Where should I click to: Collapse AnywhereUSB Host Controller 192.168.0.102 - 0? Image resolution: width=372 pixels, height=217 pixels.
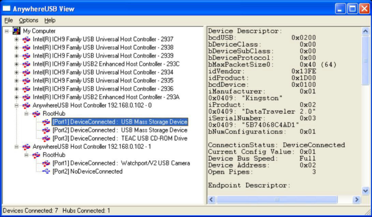pyautogui.click(x=17, y=105)
